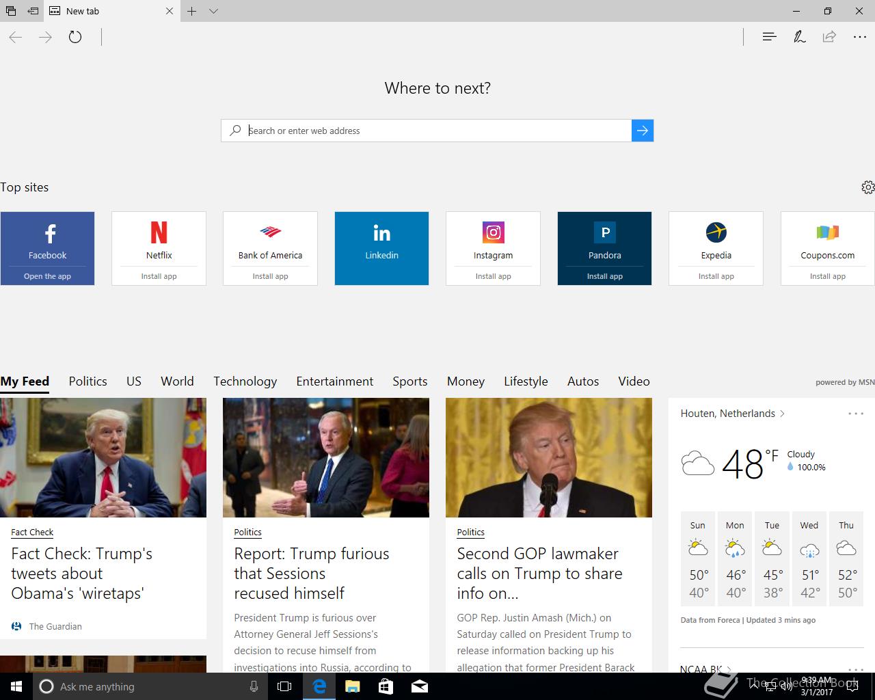Image resolution: width=875 pixels, height=700 pixels.
Task: Switch to the Money feed tab
Action: (x=466, y=381)
